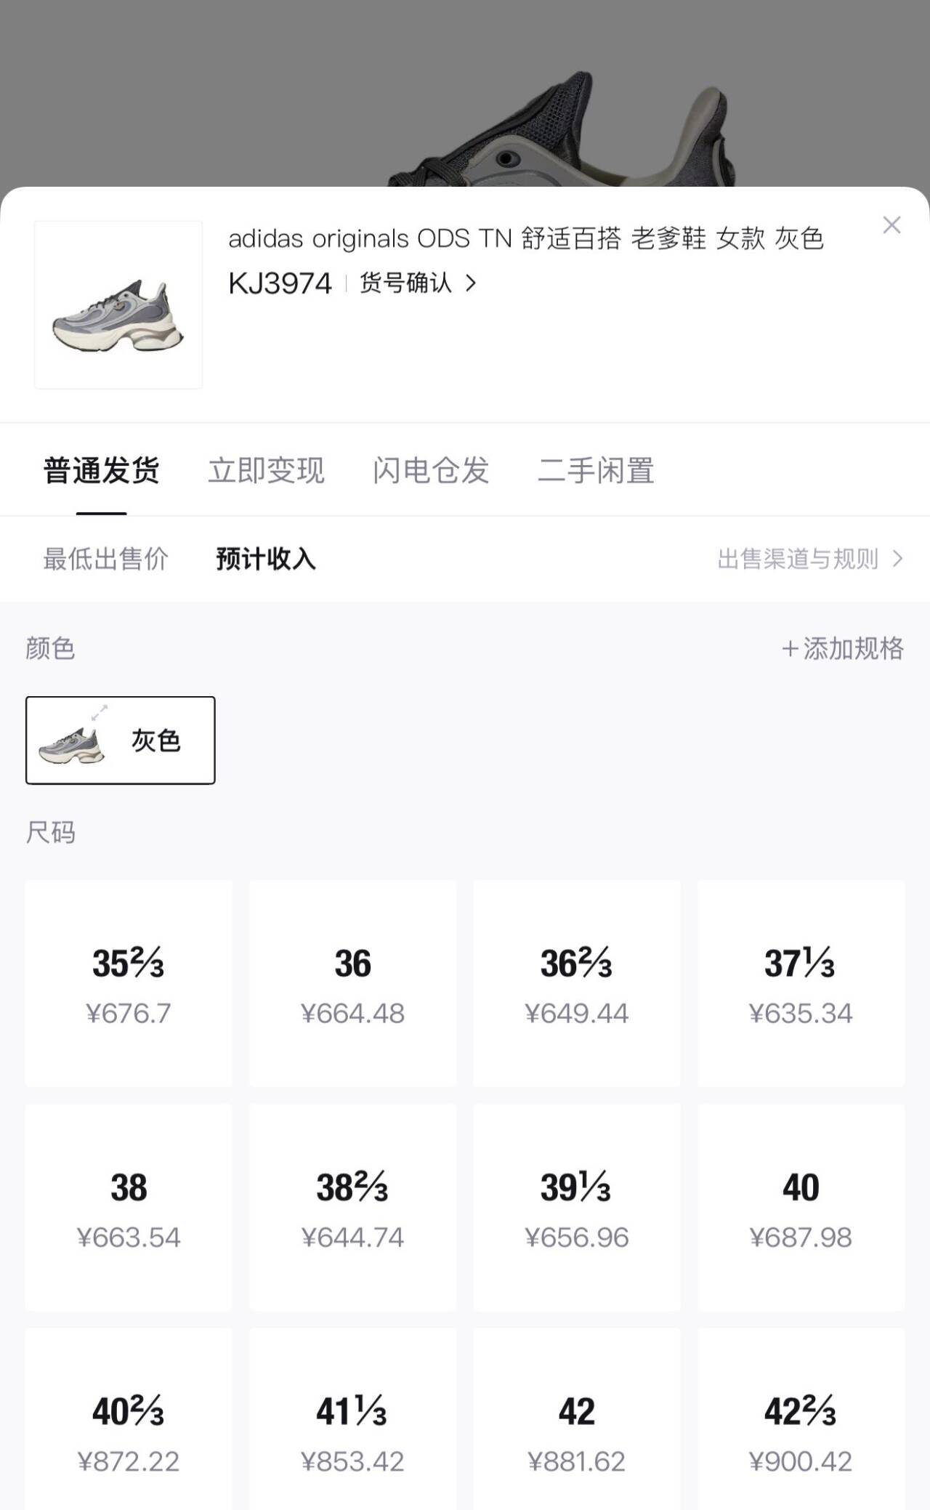Image resolution: width=930 pixels, height=1510 pixels.
Task: Open 出售渠道与规则 link
Action: click(809, 559)
